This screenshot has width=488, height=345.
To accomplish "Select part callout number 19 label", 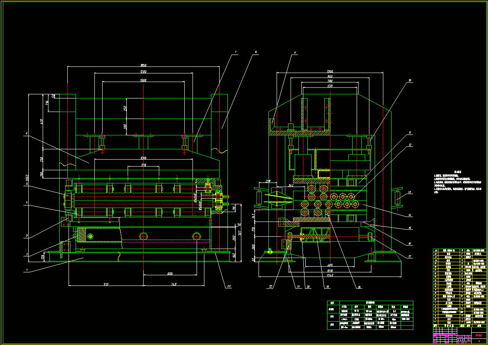I will coord(328,288).
